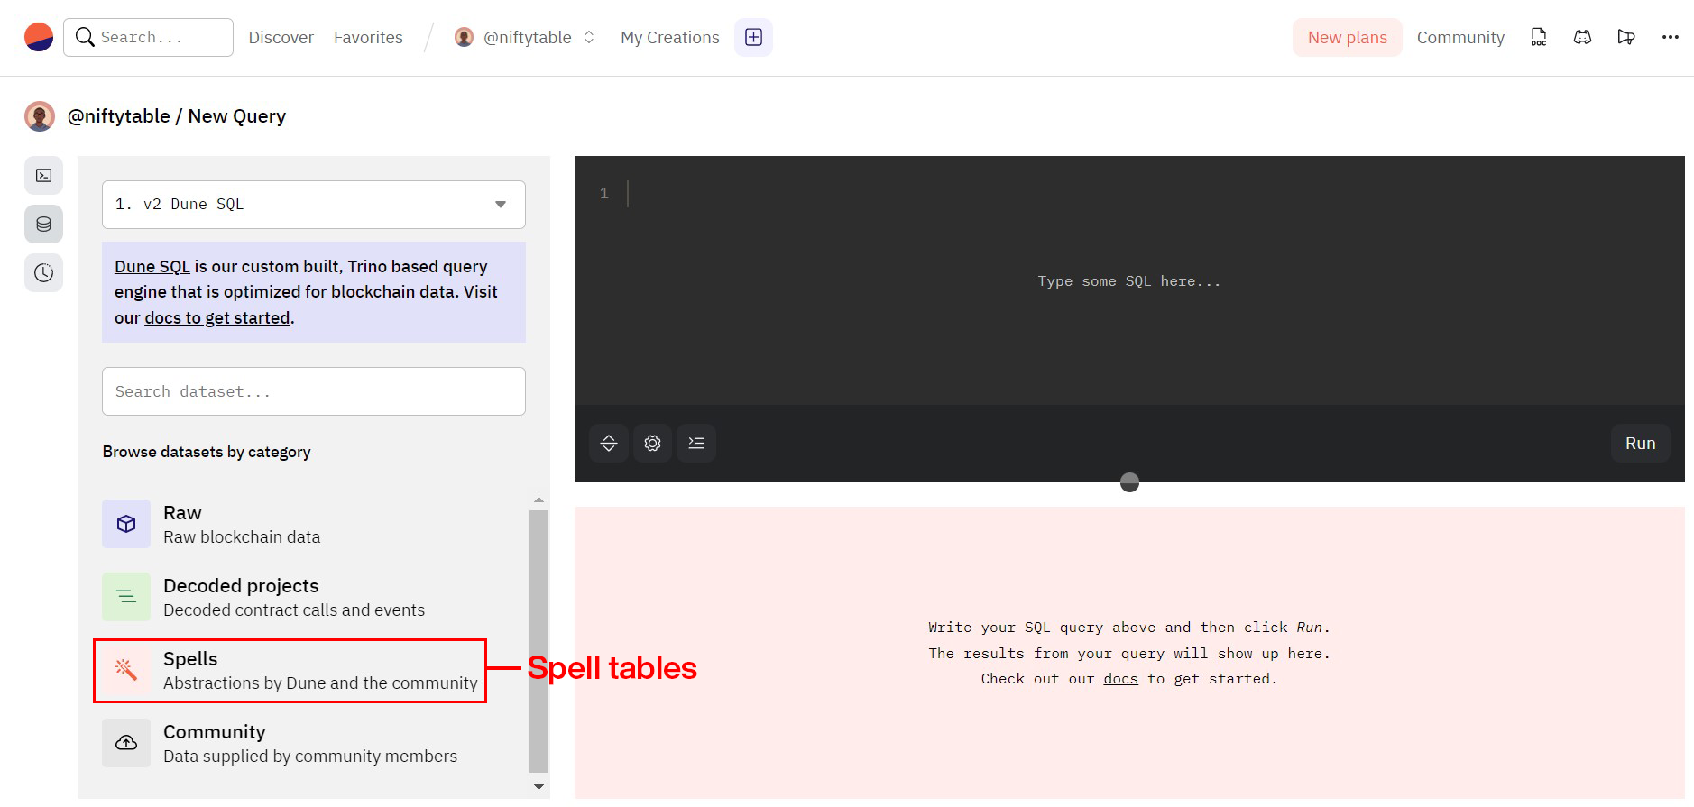Viewport: 1694px width, 807px height.
Task: Open the query editor terminal sidebar icon
Action: point(43,176)
